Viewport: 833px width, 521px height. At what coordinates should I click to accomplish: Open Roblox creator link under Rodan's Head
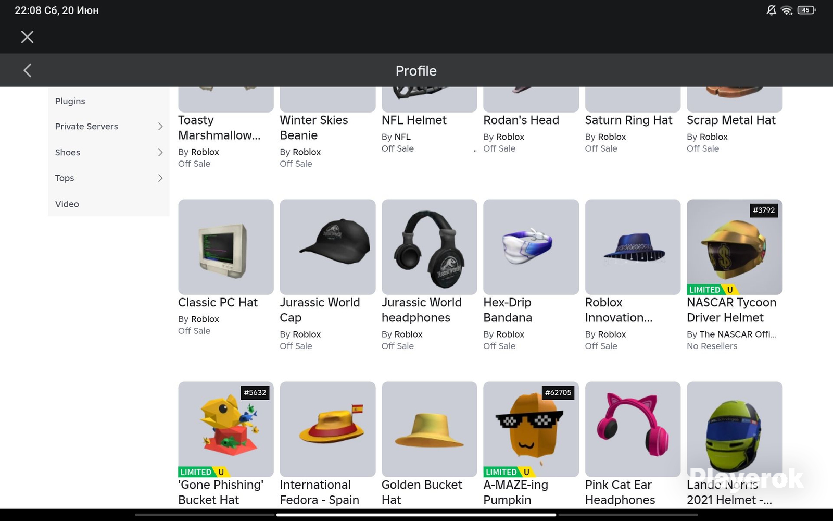point(510,137)
